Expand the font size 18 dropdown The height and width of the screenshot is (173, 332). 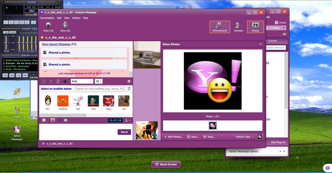tap(98, 81)
